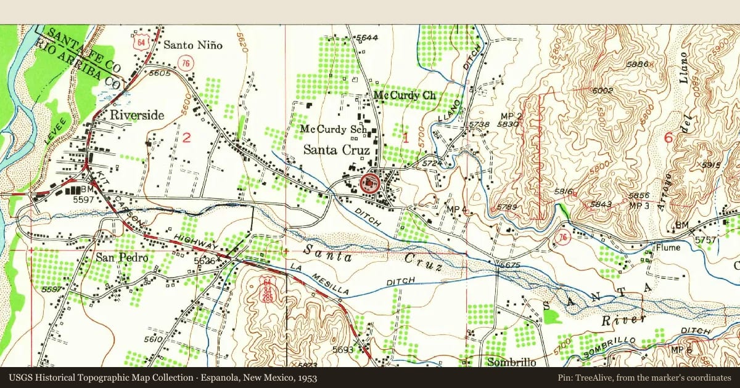Screen dimensions: 740x388
Task: Select the elevation value 5757
Action: click(705, 239)
